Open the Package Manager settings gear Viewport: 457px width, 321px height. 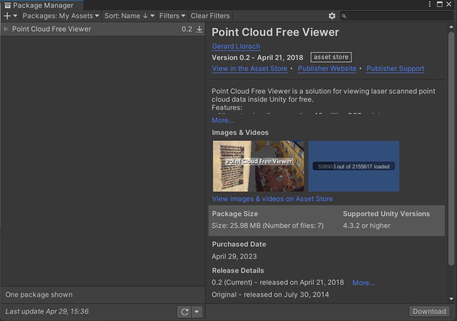click(x=332, y=16)
